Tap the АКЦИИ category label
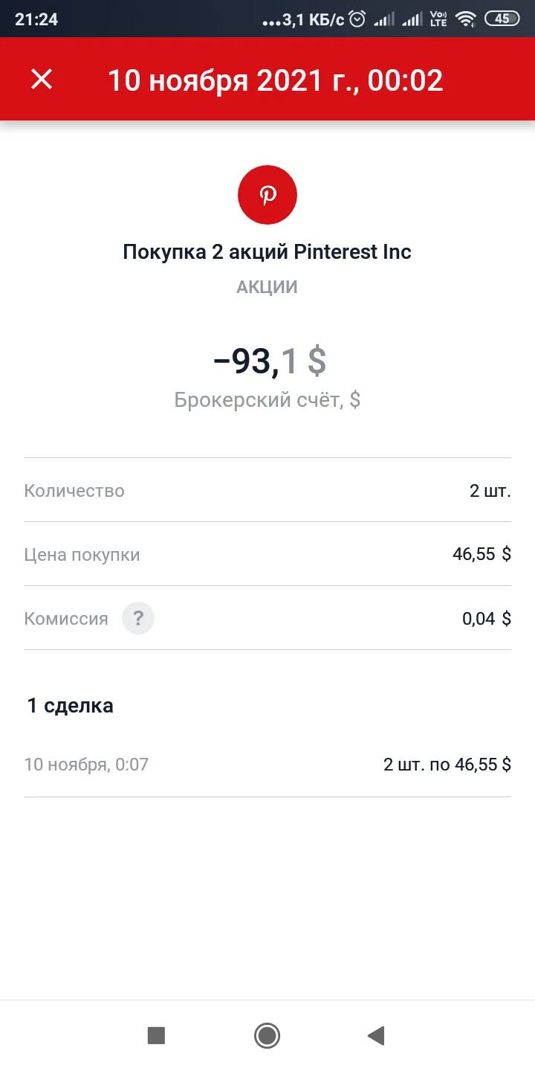This screenshot has width=535, height=1071. click(267, 287)
